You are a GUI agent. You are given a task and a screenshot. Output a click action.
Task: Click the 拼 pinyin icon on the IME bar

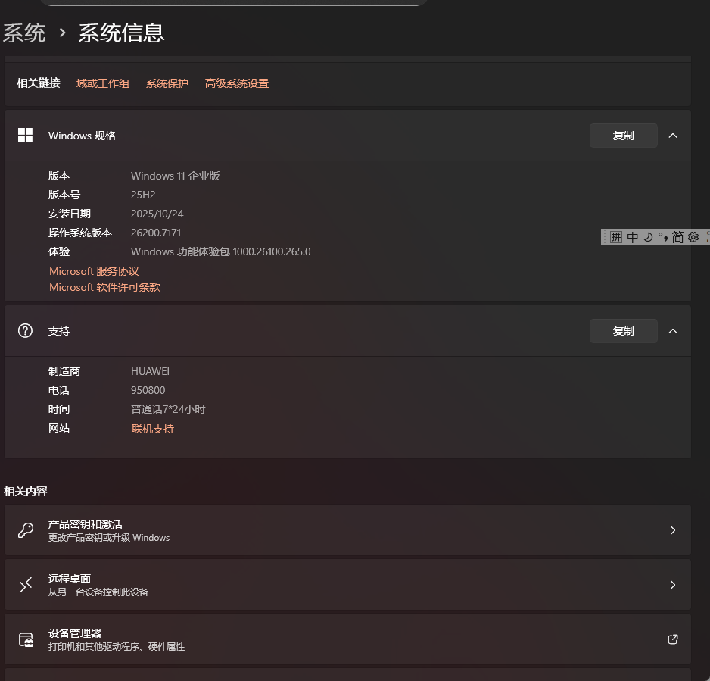click(x=616, y=237)
